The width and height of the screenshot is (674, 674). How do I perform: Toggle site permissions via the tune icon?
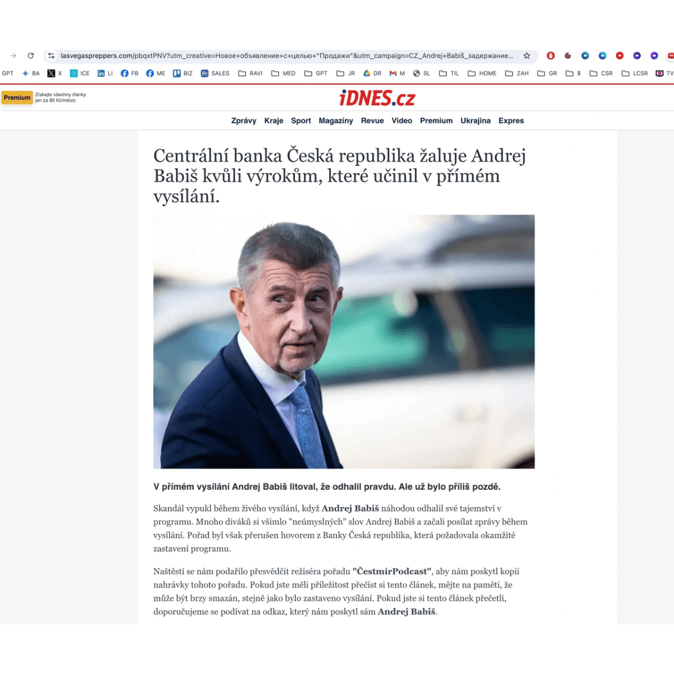(51, 56)
